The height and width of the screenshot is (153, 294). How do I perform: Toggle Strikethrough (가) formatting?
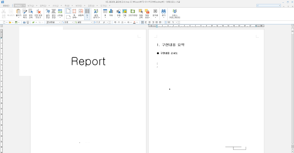tap(128, 22)
